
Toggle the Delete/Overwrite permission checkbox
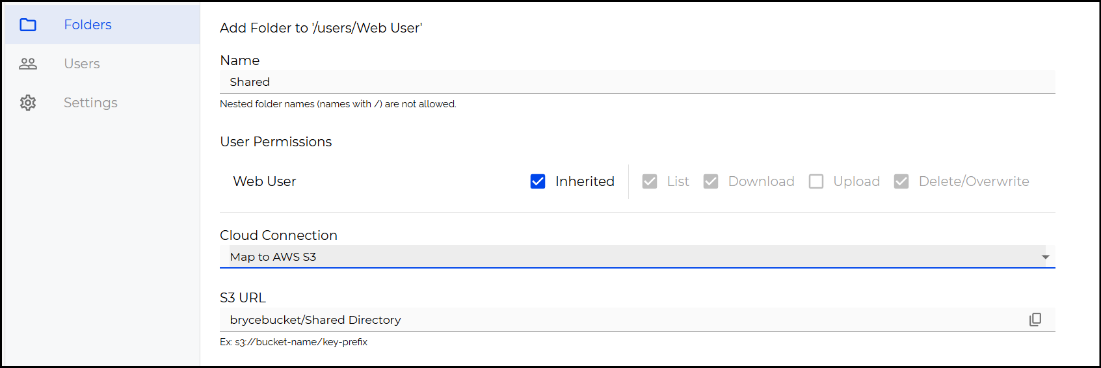[x=901, y=181]
